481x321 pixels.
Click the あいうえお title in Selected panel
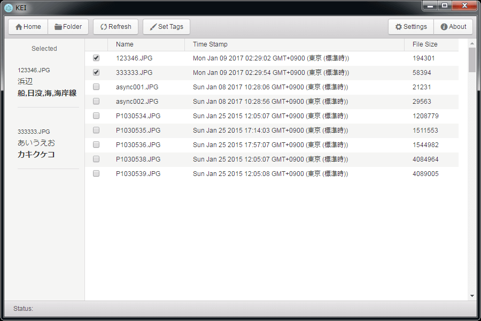[x=36, y=143]
